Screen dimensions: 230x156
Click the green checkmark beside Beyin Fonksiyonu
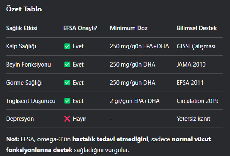67,64
